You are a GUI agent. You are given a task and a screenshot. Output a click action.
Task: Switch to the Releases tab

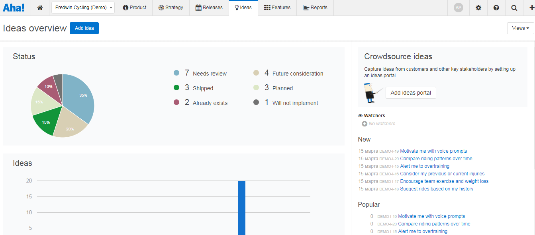(209, 8)
